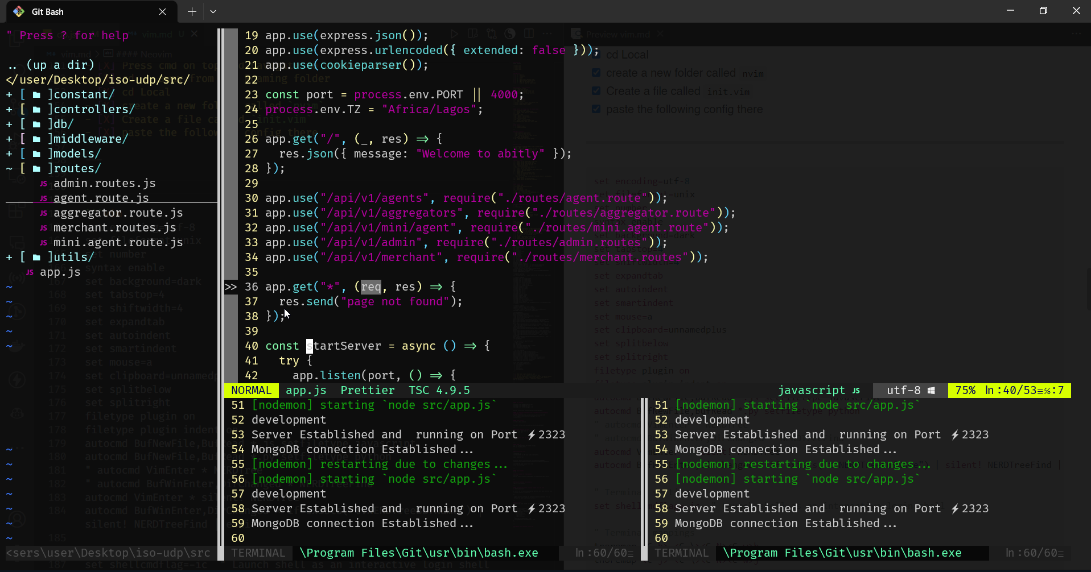
Task: Click Prettier in the statusline
Action: (x=368, y=391)
